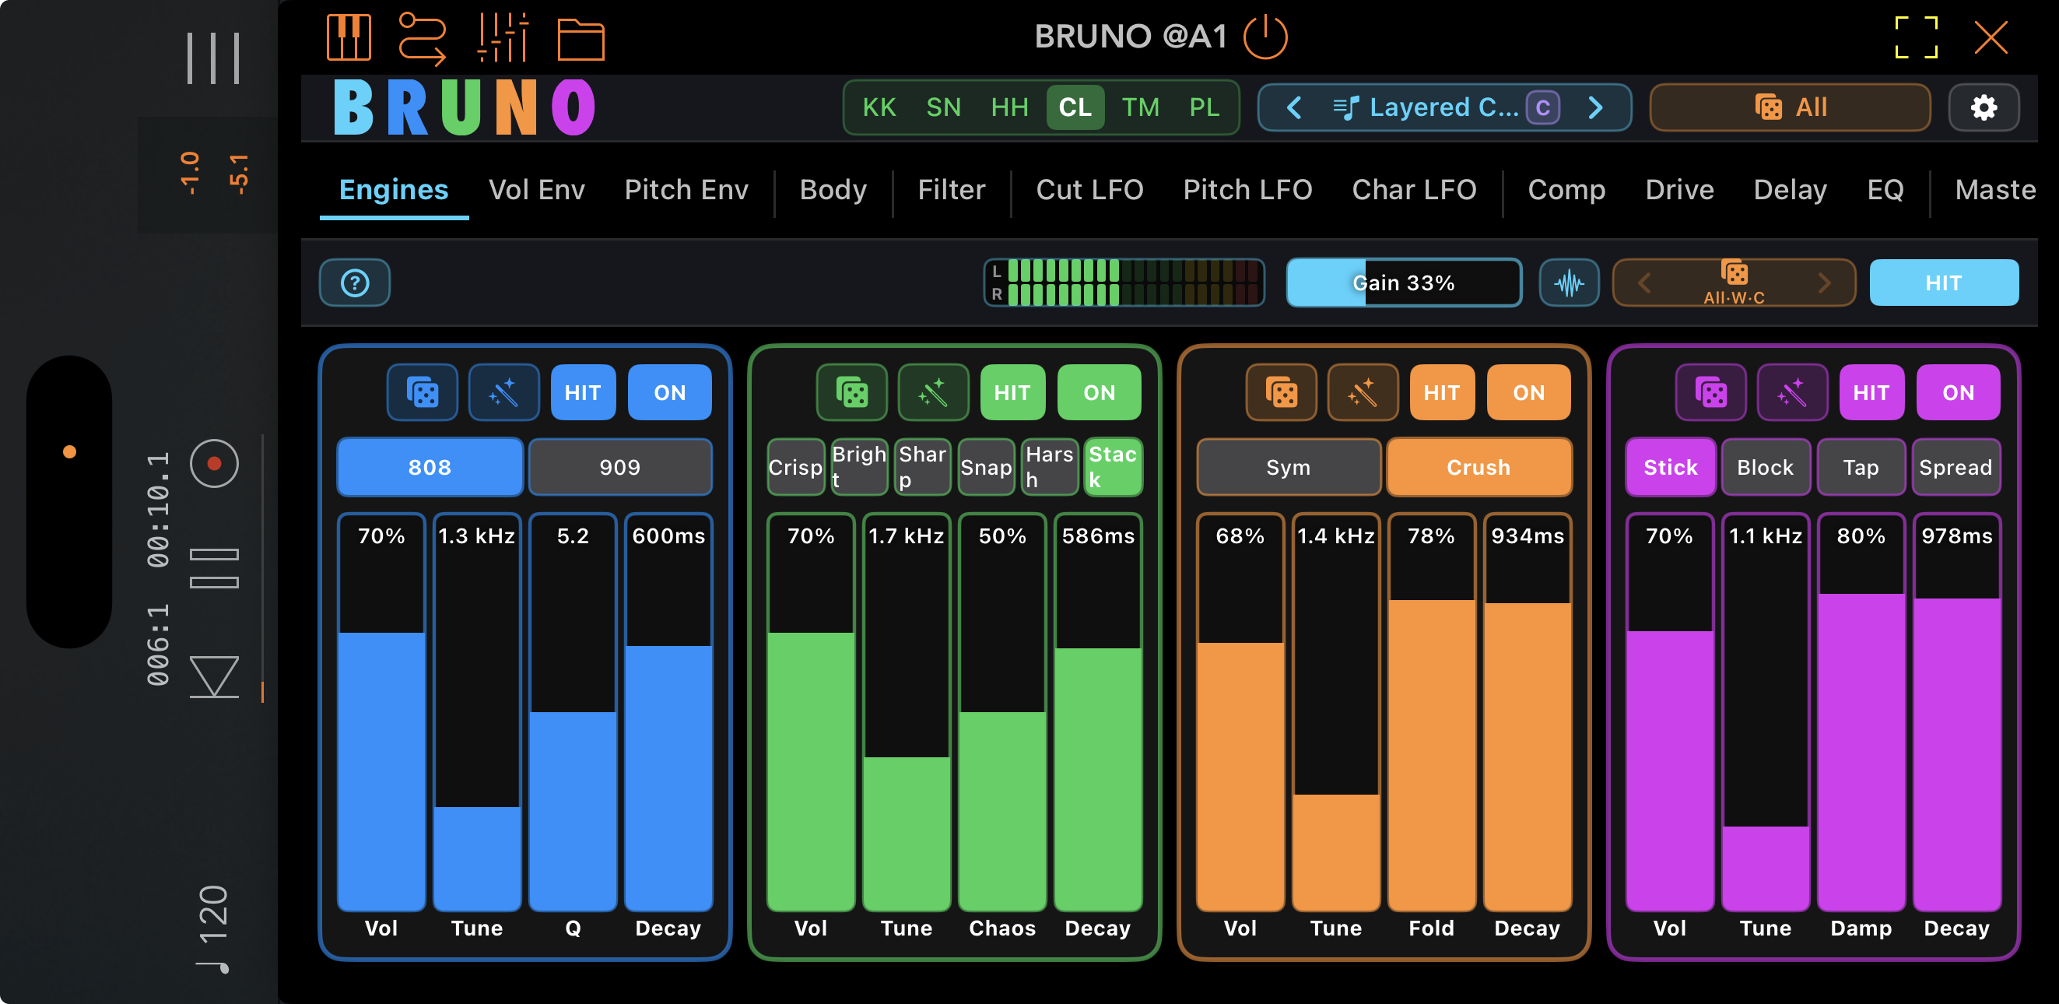Select the Spread mode in purple engine
The width and height of the screenshot is (2059, 1004).
1954,467
